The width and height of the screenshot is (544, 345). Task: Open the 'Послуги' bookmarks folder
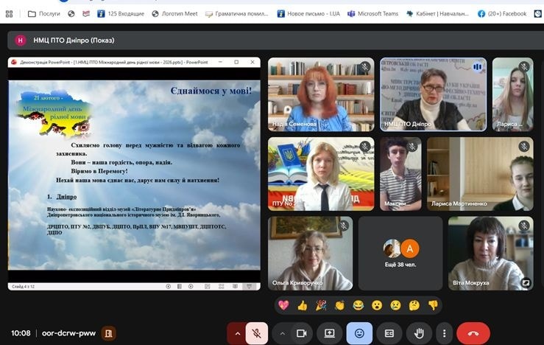[x=43, y=13]
